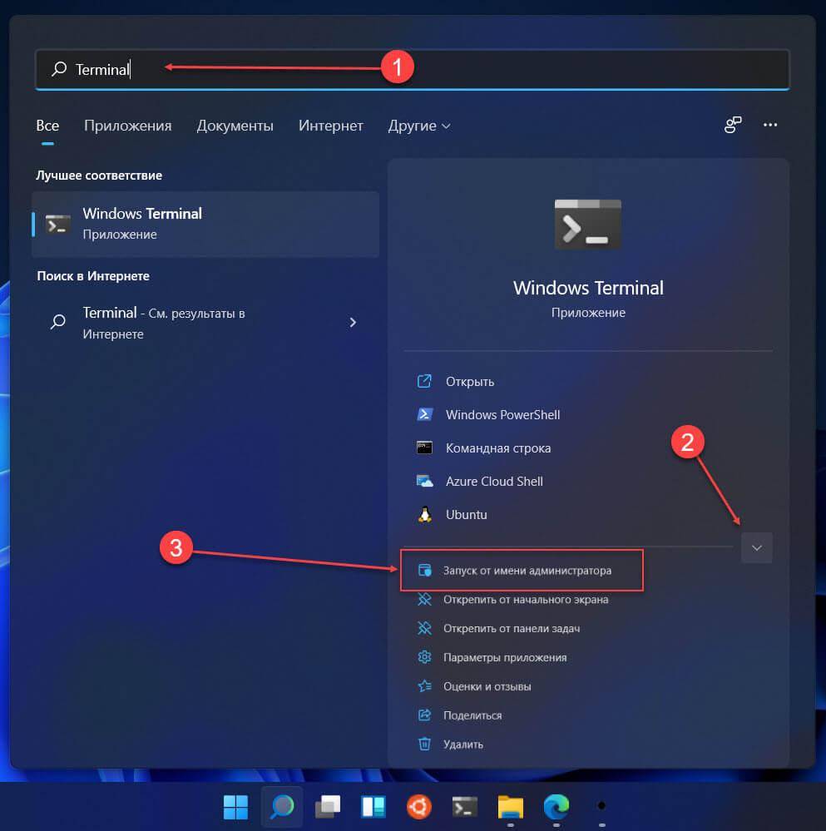Screen dimensions: 826x831
Task: Launch Командная строка profile
Action: (498, 448)
